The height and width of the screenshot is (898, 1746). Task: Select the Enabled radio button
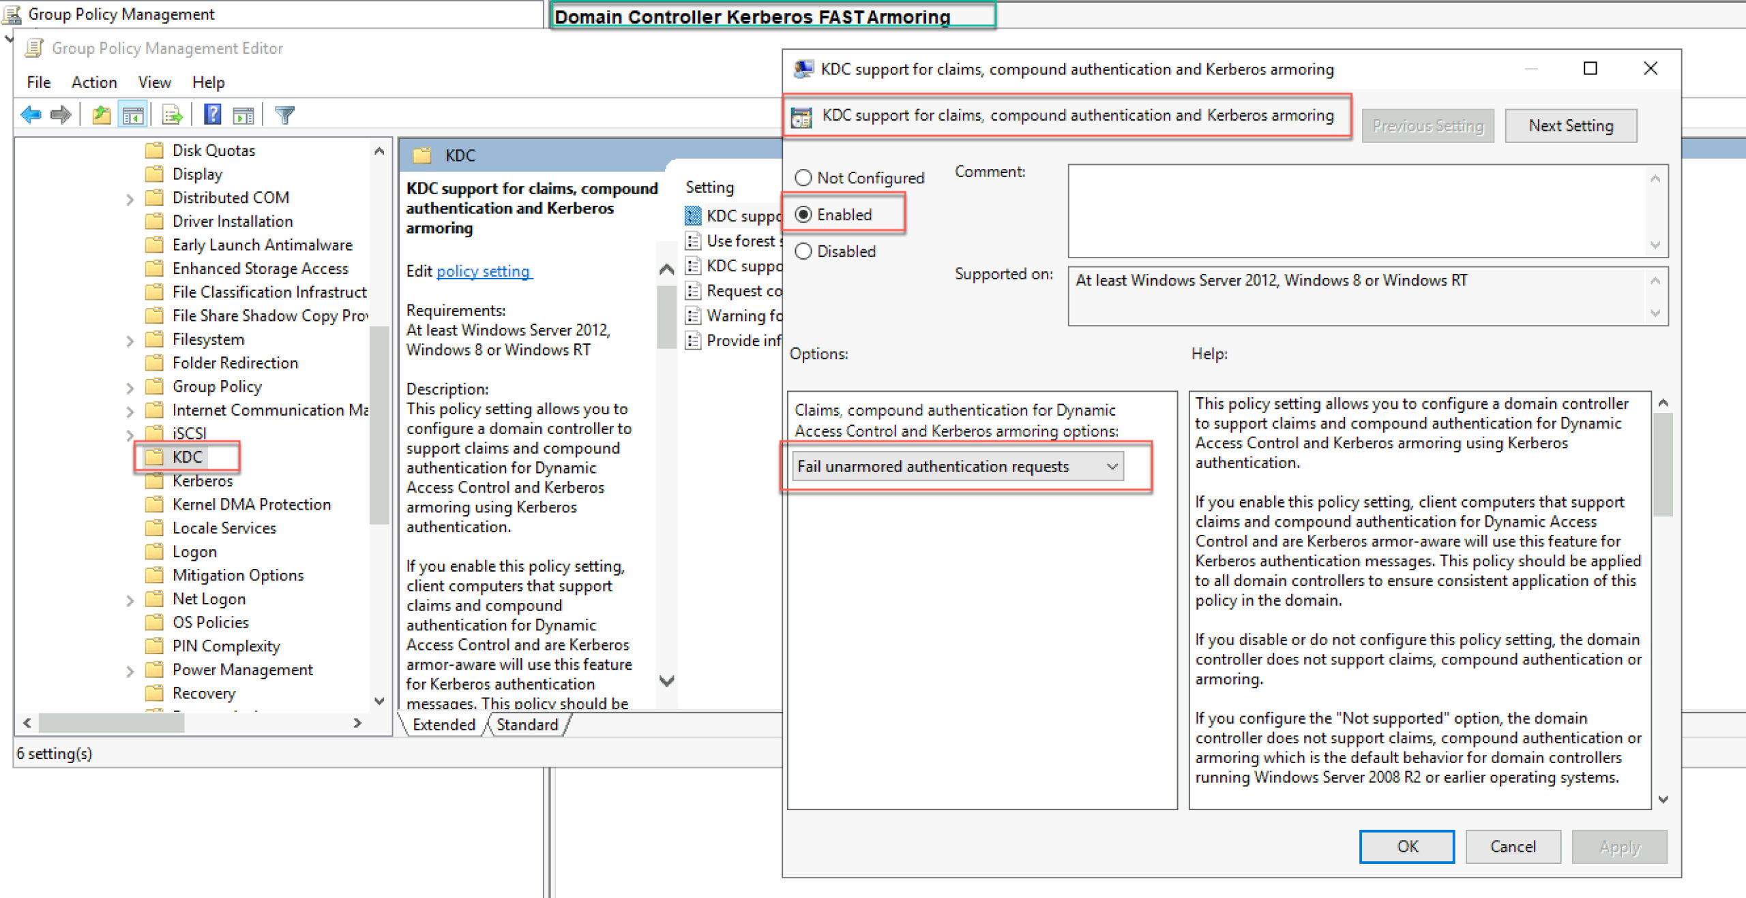point(803,215)
